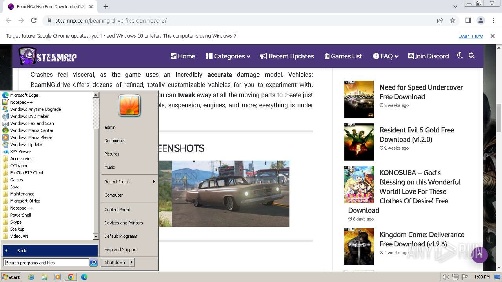The height and width of the screenshot is (282, 502).
Task: Focus the Search programs and files box
Action: 46,263
